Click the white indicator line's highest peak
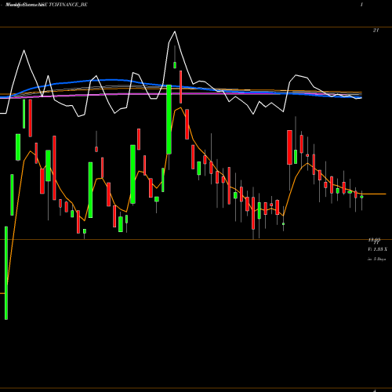The width and height of the screenshot is (392, 392). tap(175, 32)
